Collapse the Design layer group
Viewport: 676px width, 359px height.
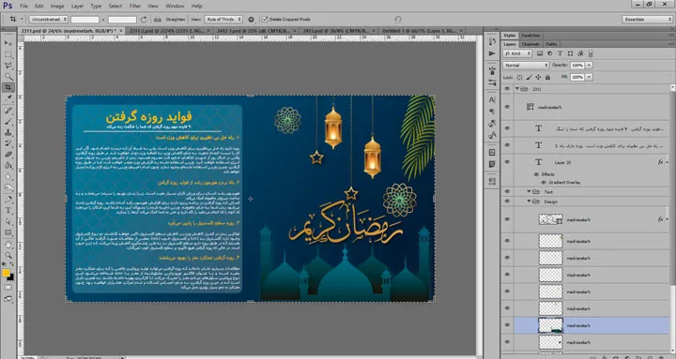(x=529, y=202)
